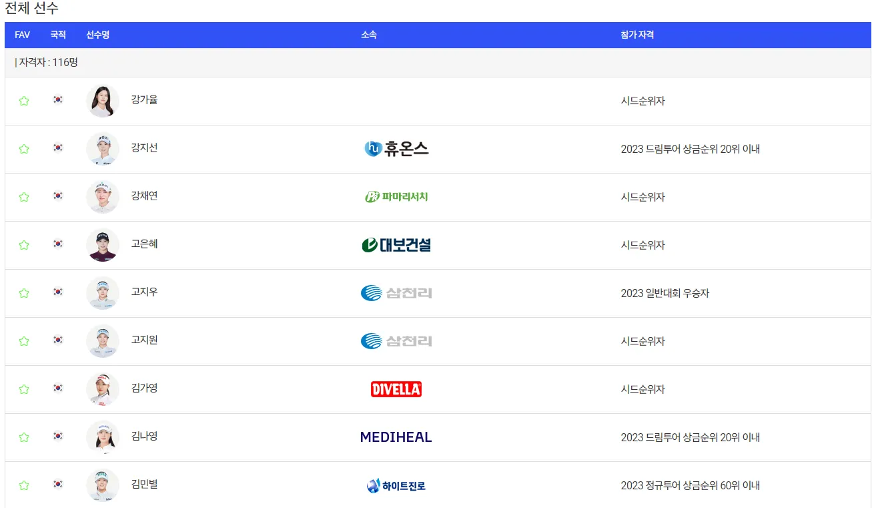Select 시드순위자 in 강가율 row
Image resolution: width=872 pixels, height=508 pixels.
point(643,101)
